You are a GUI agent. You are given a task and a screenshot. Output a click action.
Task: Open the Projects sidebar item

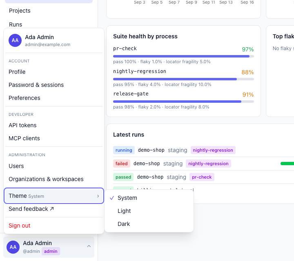pos(20,11)
